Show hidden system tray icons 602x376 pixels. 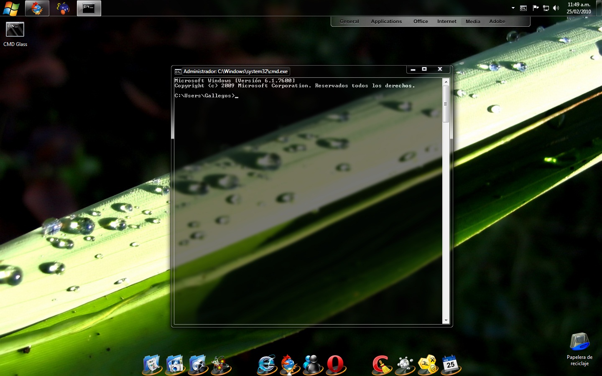513,8
